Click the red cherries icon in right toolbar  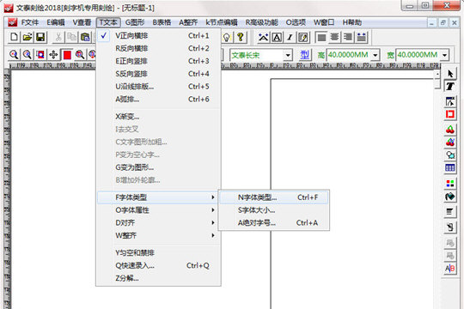[x=450, y=130]
